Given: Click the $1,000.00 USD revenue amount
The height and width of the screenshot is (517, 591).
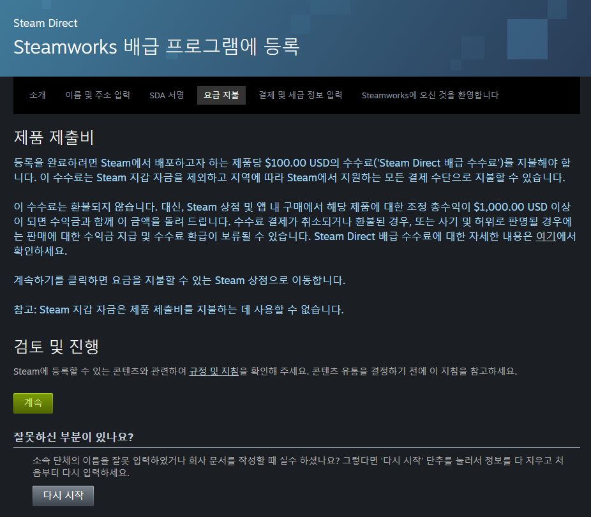Looking at the screenshot, I should [511, 207].
